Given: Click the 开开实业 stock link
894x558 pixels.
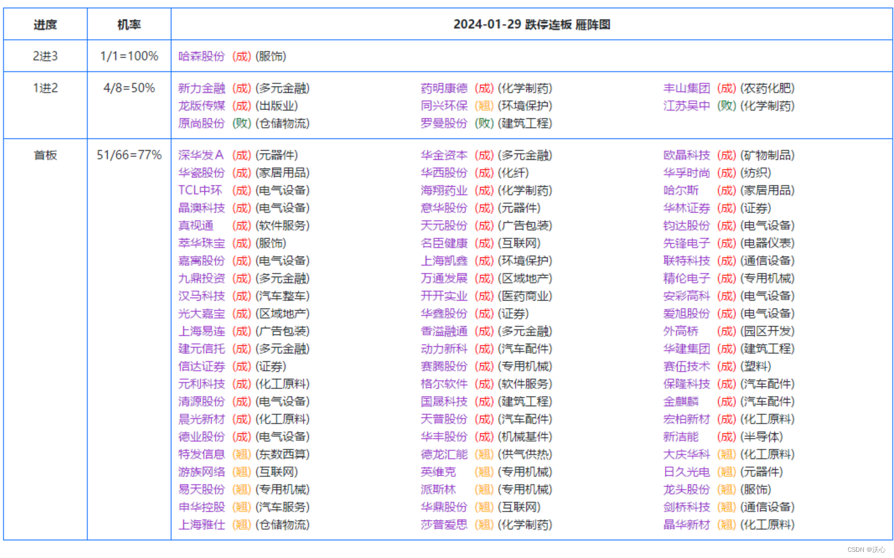Looking at the screenshot, I should 444,296.
